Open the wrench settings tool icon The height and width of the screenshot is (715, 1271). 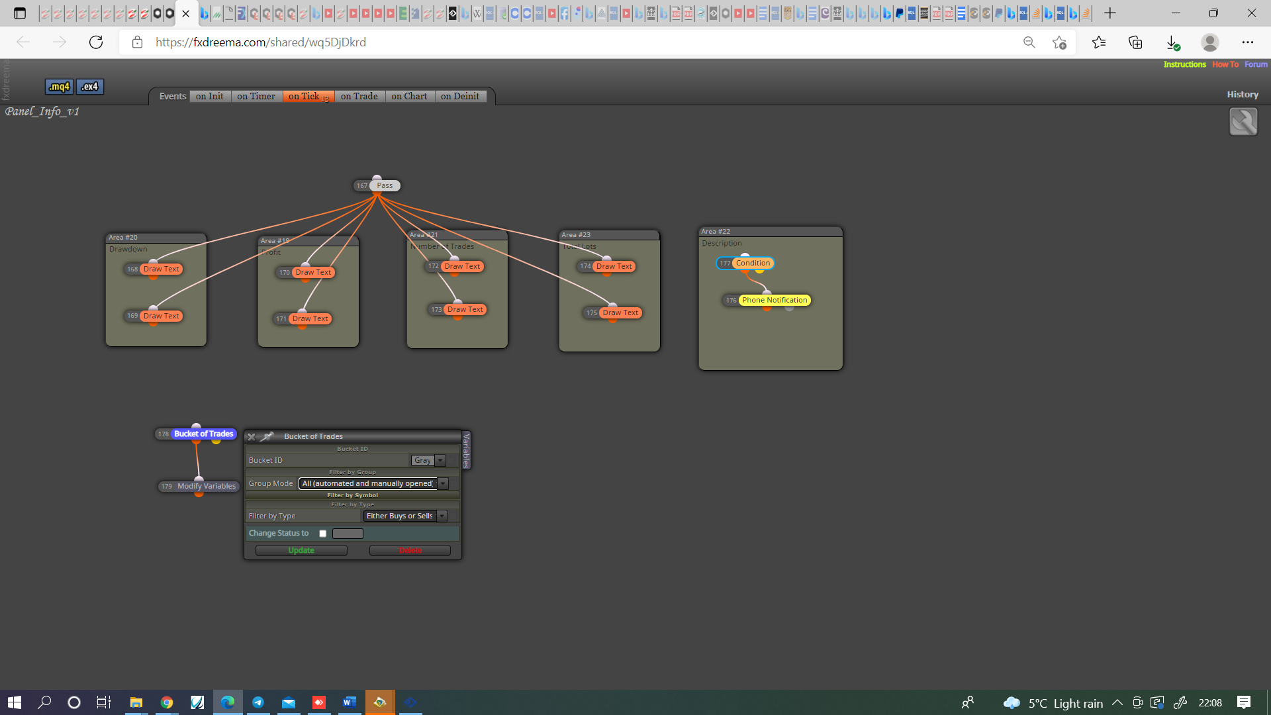pos(1243,122)
